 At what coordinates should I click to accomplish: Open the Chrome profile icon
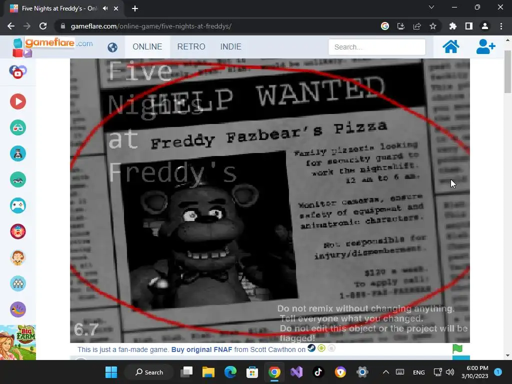coord(485,26)
